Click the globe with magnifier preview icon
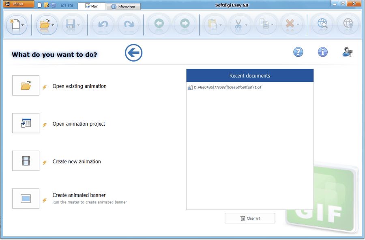Screen dimensions: 365x240 pyautogui.click(x=322, y=24)
